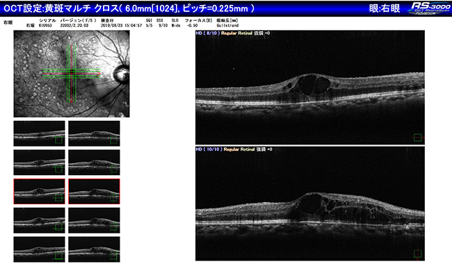Viewport: 452px width, 264px height.
Task: Click the scan direction marker icon in the lower OCT image
Action: coord(417,254)
